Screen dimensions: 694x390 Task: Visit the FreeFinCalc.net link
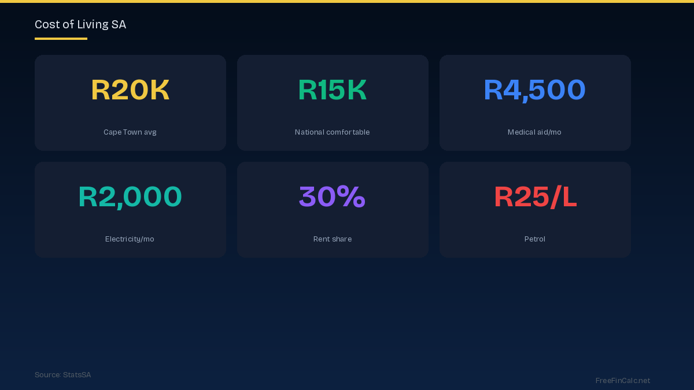(x=623, y=381)
